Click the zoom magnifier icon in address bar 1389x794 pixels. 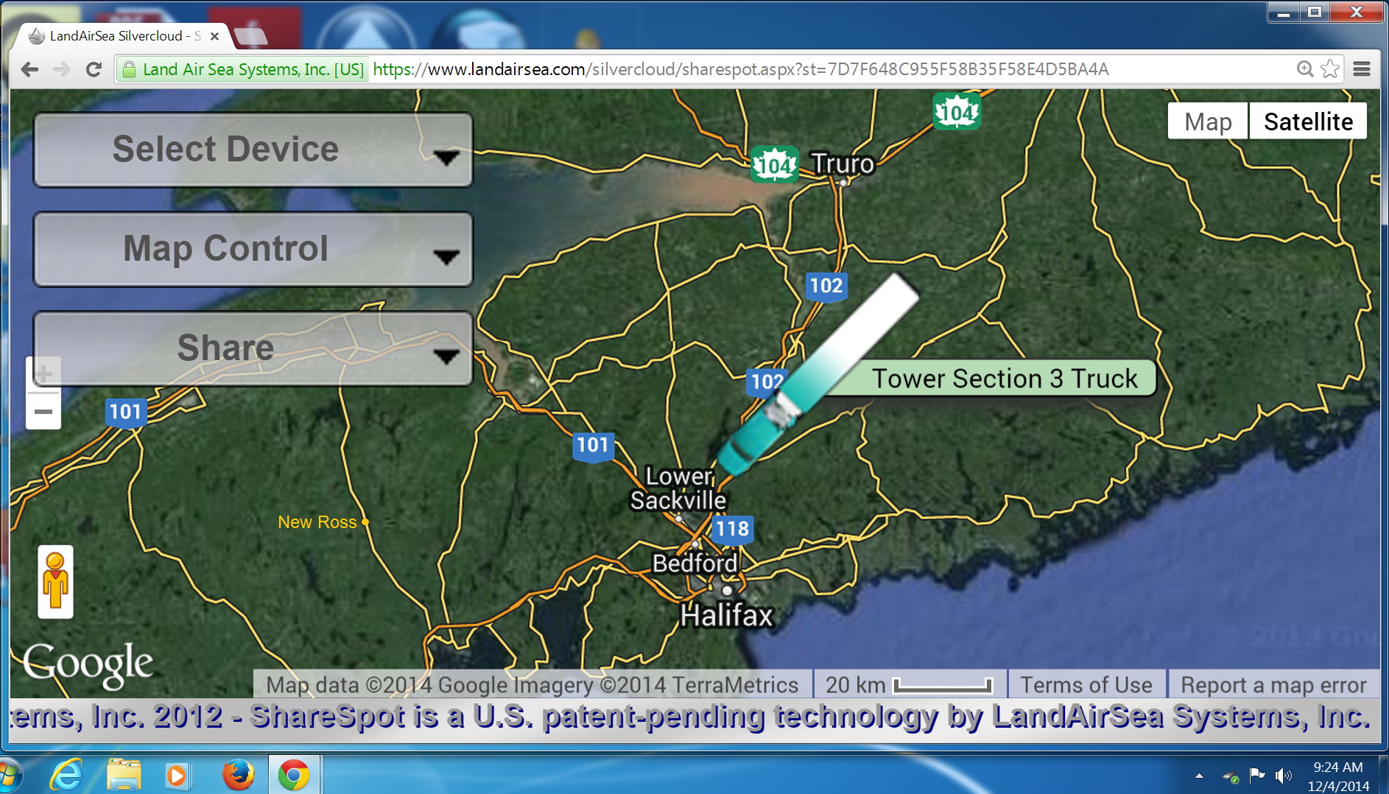[x=1305, y=69]
